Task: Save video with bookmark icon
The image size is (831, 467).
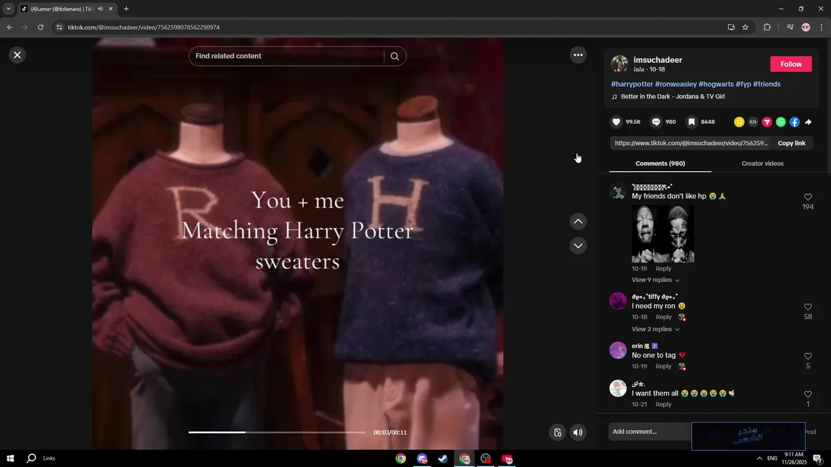Action: pos(692,122)
